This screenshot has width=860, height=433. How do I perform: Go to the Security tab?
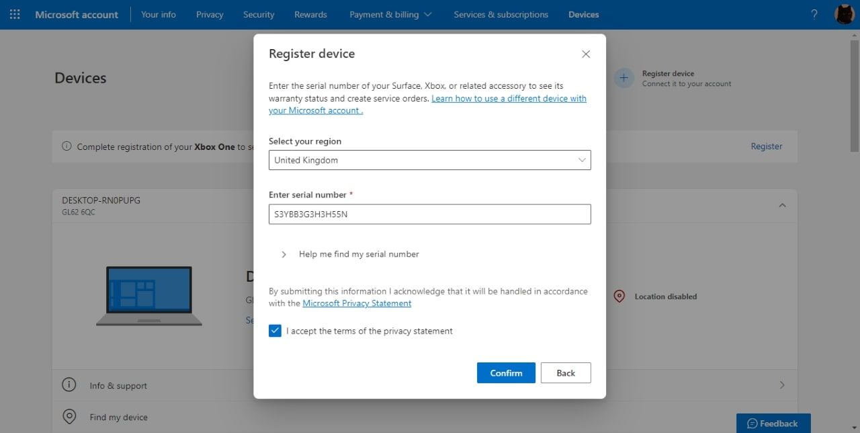259,14
